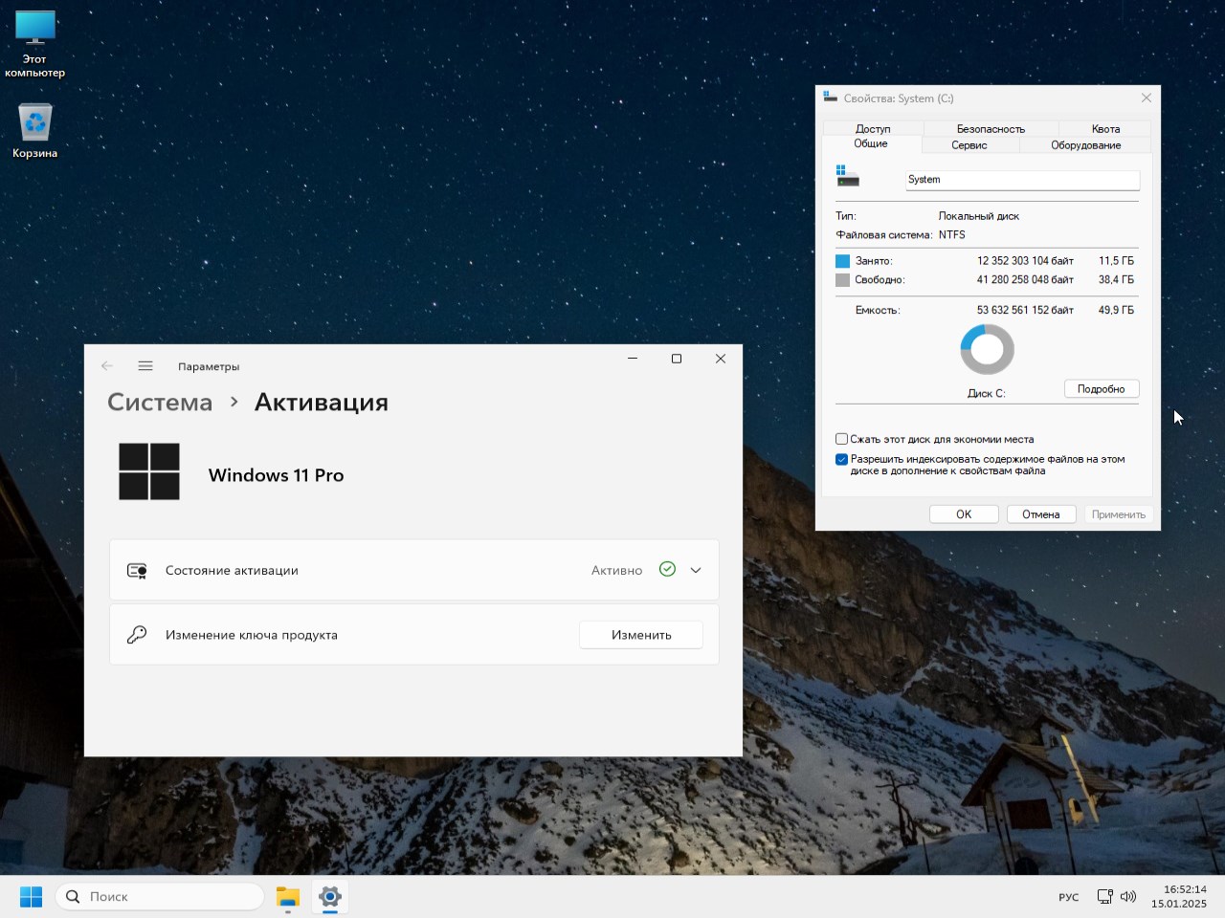
Task: Click the gray Свободно color swatch
Action: (x=842, y=280)
